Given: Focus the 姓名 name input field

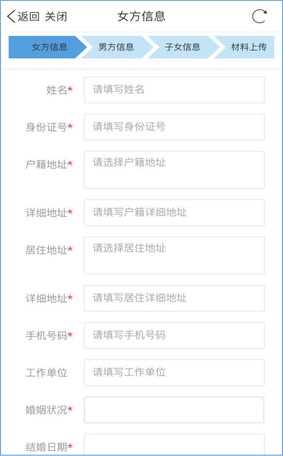Looking at the screenshot, I should pyautogui.click(x=174, y=90).
